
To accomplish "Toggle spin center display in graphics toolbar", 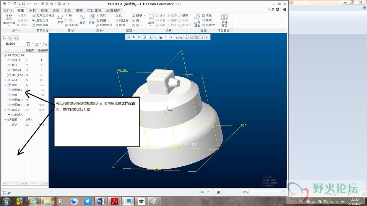I will coord(207,37).
